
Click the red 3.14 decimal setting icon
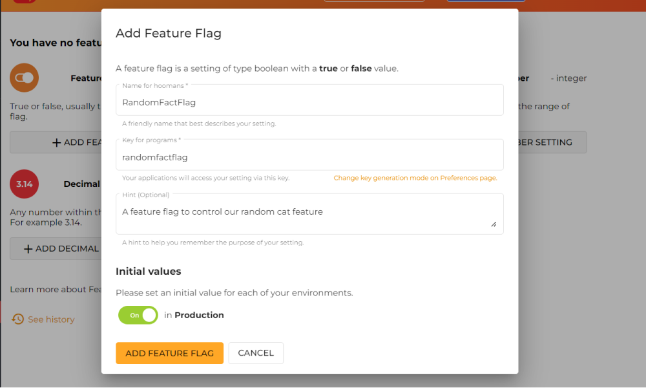(x=24, y=184)
